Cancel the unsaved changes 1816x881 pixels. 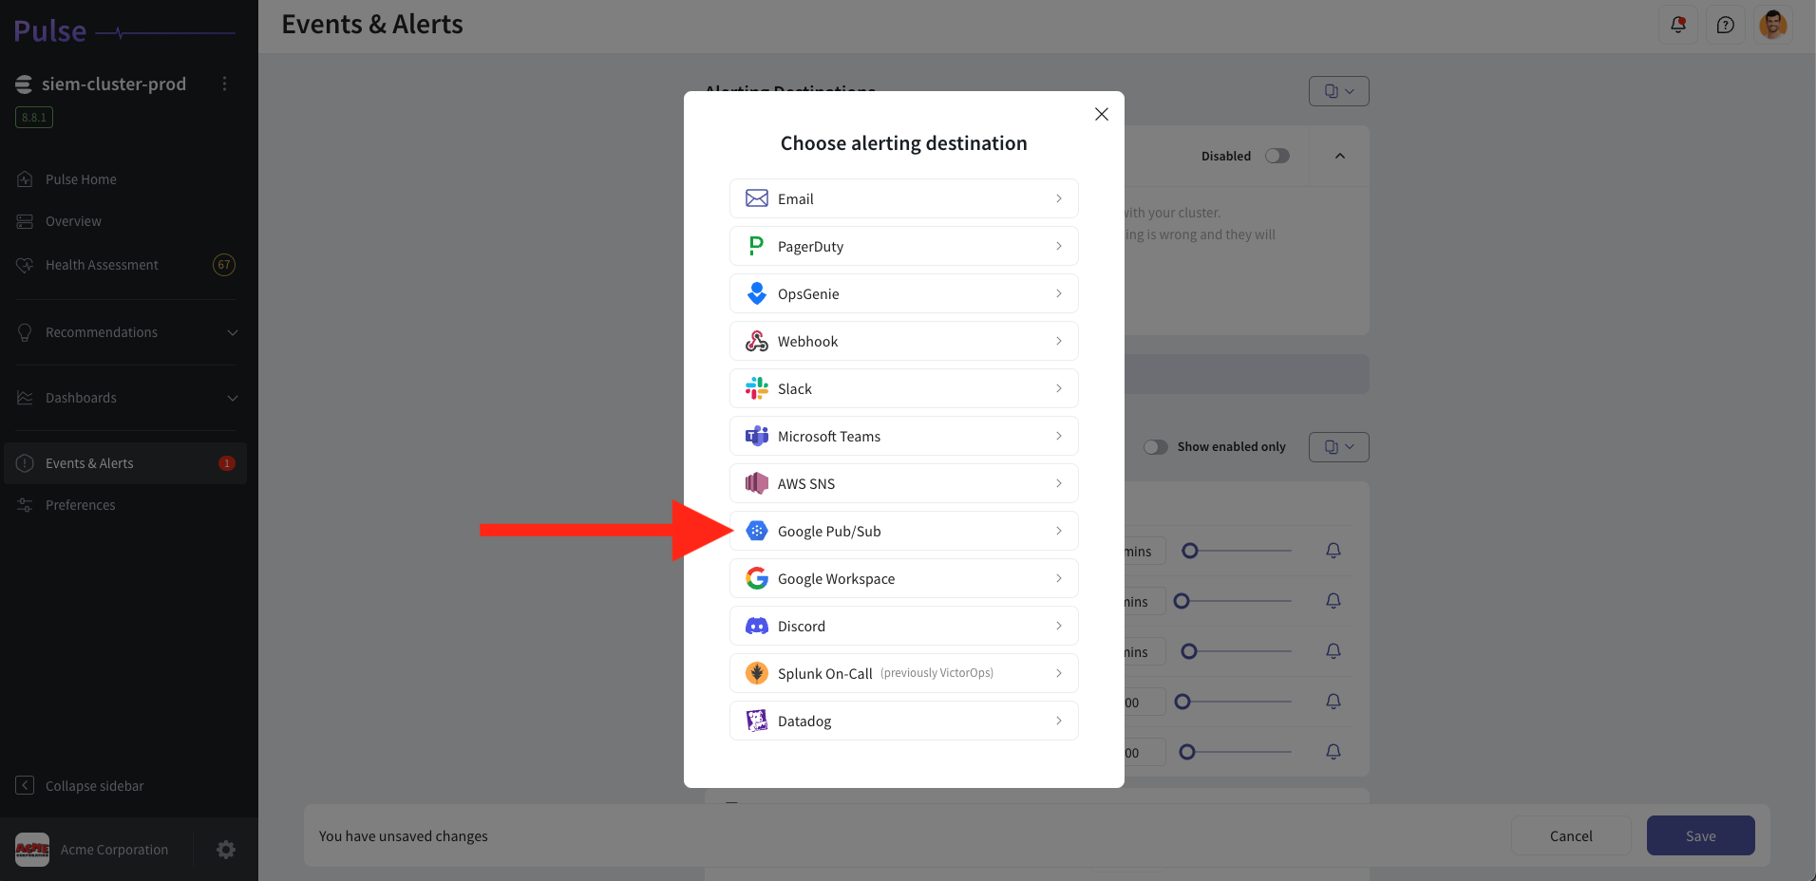pos(1570,835)
